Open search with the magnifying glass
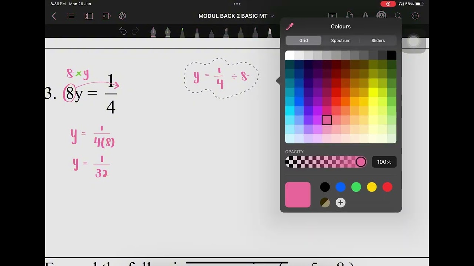Screen dimensions: 474x266 pyautogui.click(x=398, y=16)
